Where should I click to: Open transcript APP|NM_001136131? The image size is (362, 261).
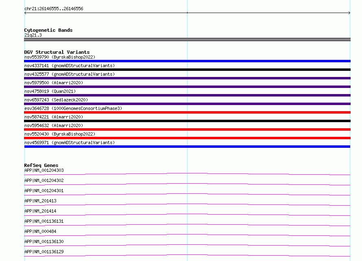pyautogui.click(x=44, y=221)
